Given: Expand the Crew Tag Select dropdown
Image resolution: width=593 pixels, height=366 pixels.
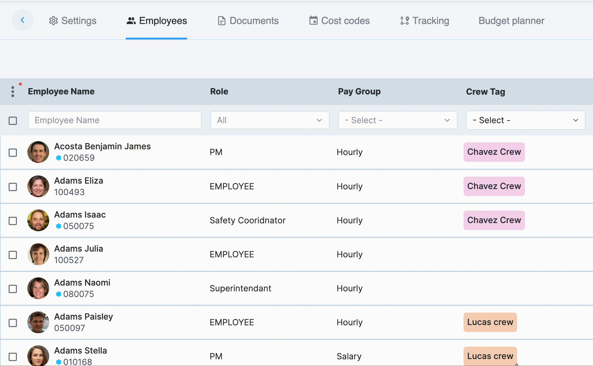Looking at the screenshot, I should [526, 120].
